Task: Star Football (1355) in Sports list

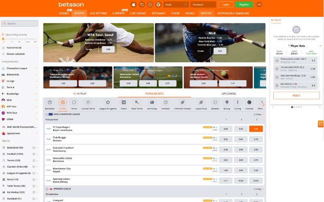Action: 34,154
